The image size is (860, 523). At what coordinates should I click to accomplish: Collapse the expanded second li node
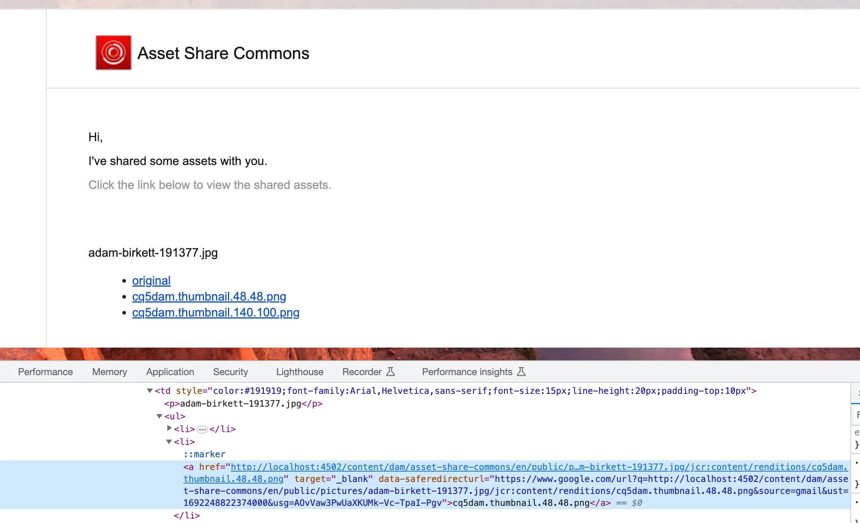[169, 442]
